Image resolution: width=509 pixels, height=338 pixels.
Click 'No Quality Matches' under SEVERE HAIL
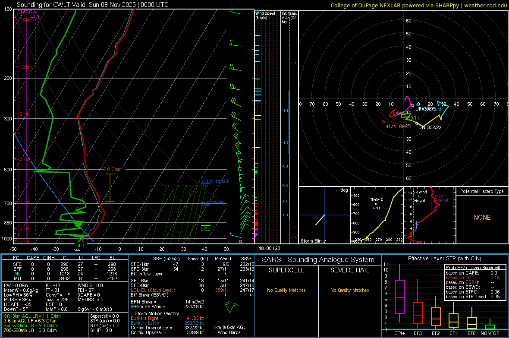click(349, 290)
